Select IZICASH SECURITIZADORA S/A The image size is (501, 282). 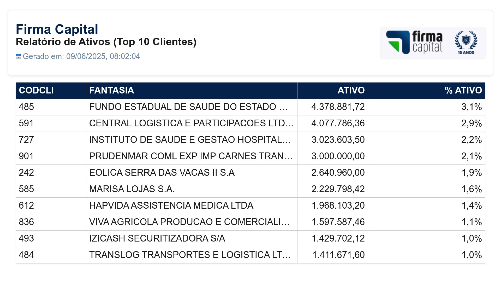pyautogui.click(x=157, y=238)
